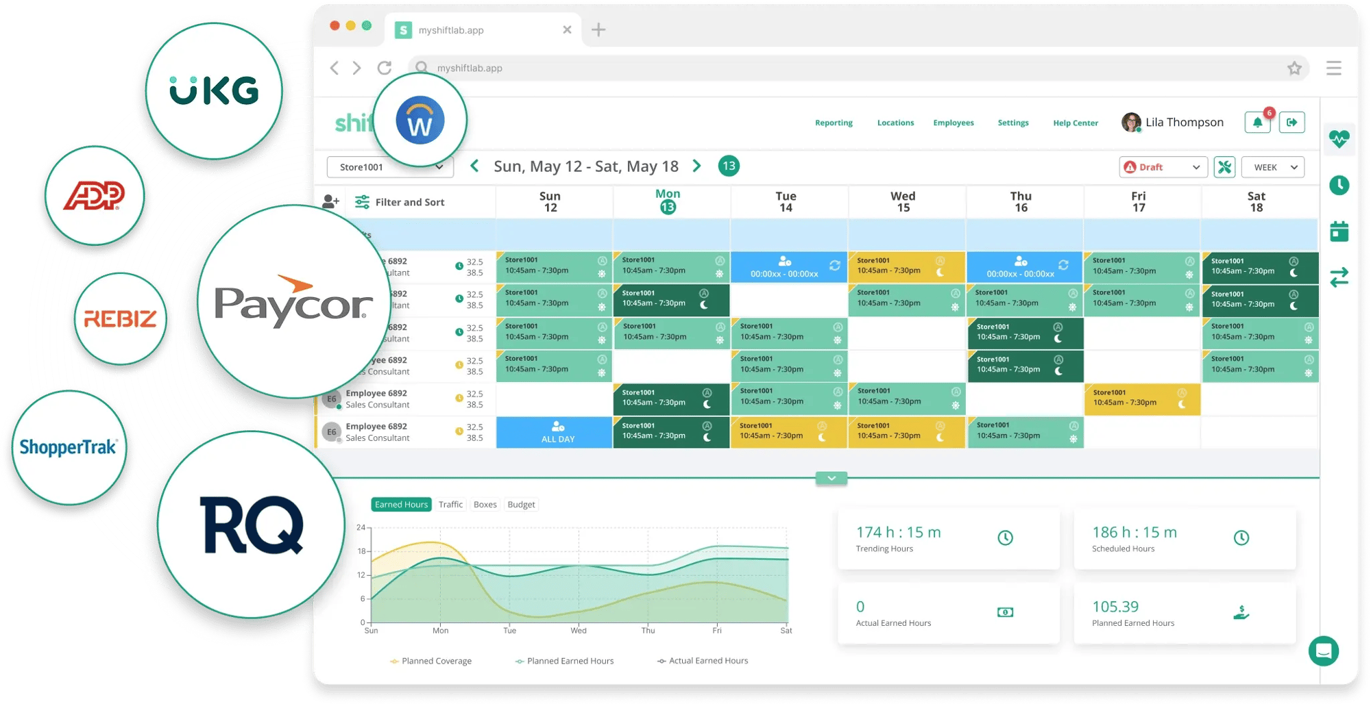Click Filter and Sort button
Image resolution: width=1371 pixels, height=706 pixels.
[400, 202]
